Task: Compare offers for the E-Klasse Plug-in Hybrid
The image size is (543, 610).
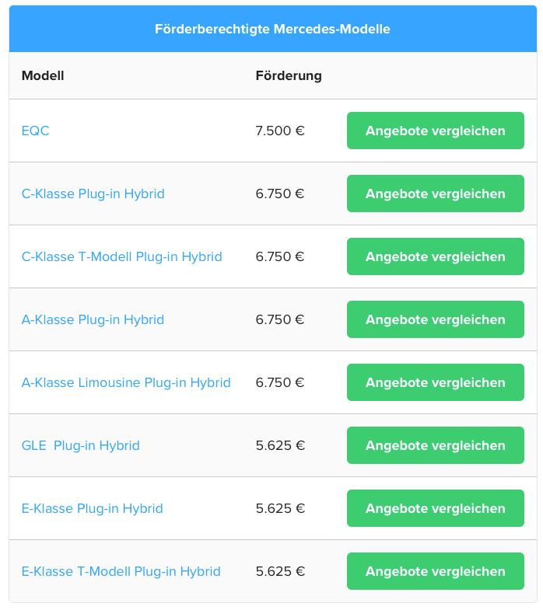Action: 436,509
